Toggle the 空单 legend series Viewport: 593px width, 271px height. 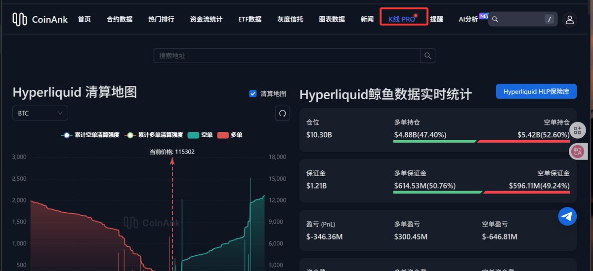click(200, 135)
